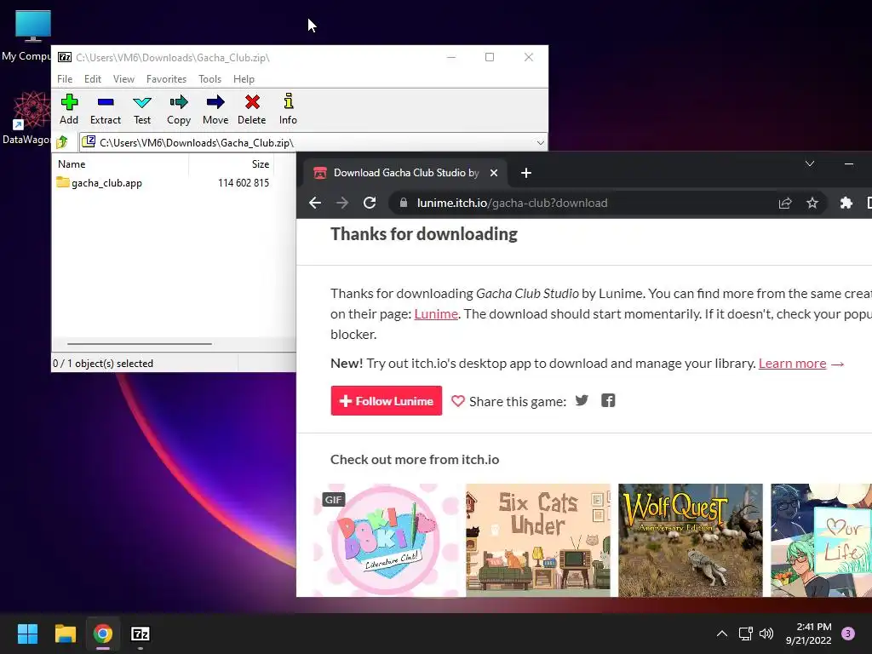
Task: Select the DataWagon desktop shortcut
Action: [26, 118]
